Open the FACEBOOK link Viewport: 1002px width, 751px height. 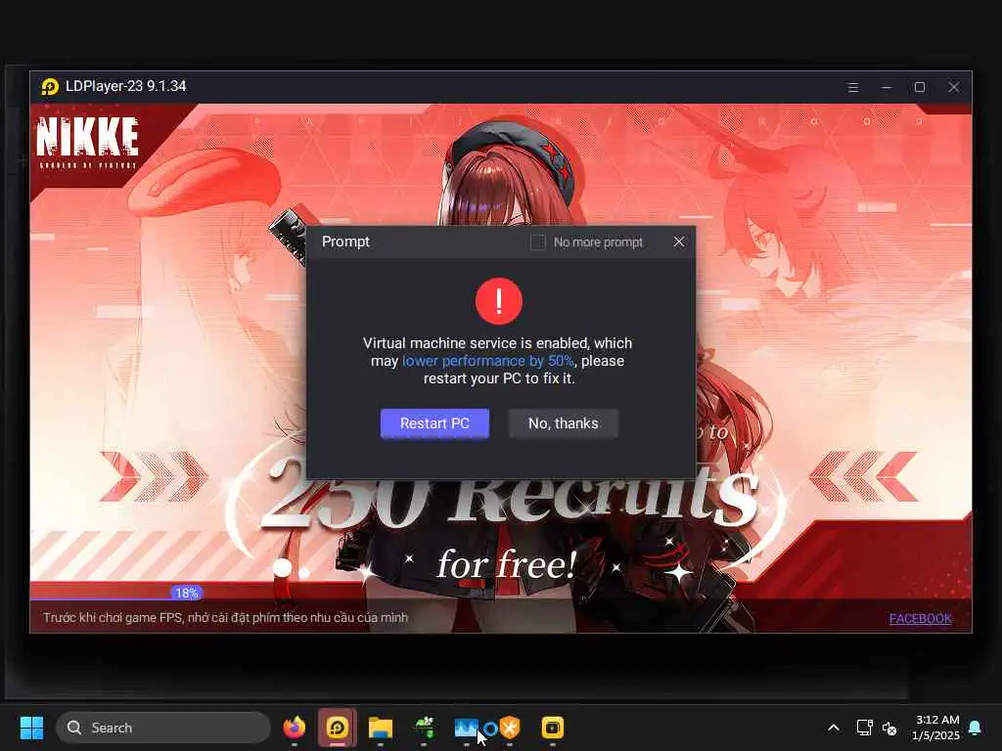click(920, 618)
